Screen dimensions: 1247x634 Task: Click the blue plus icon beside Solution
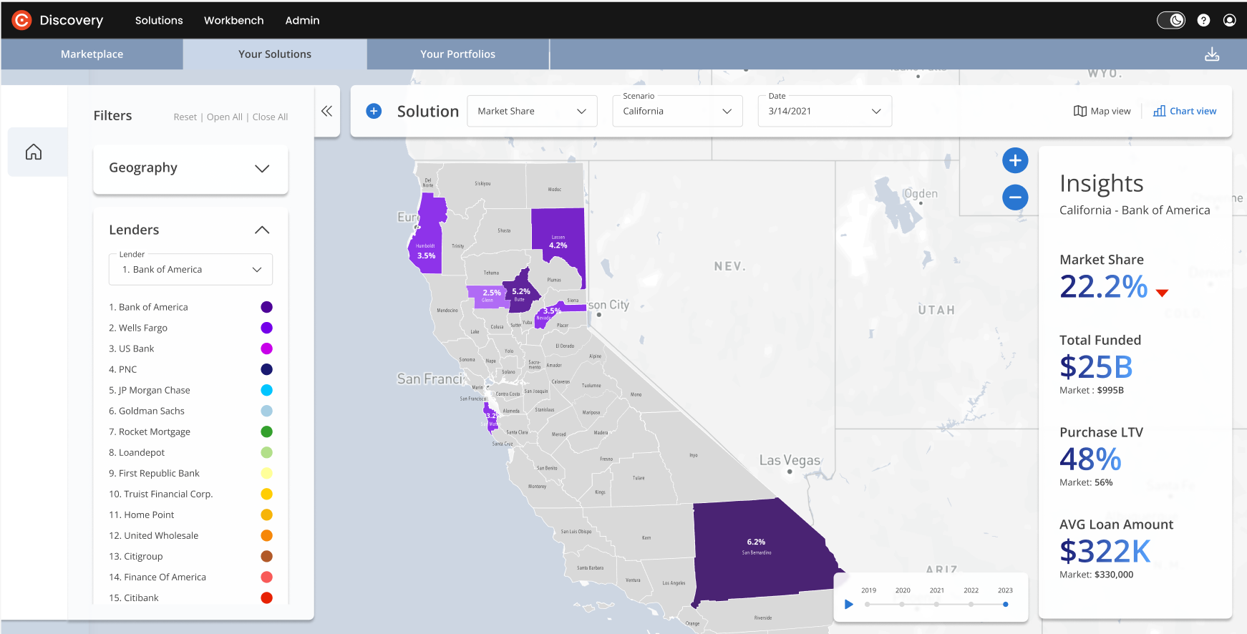point(374,111)
